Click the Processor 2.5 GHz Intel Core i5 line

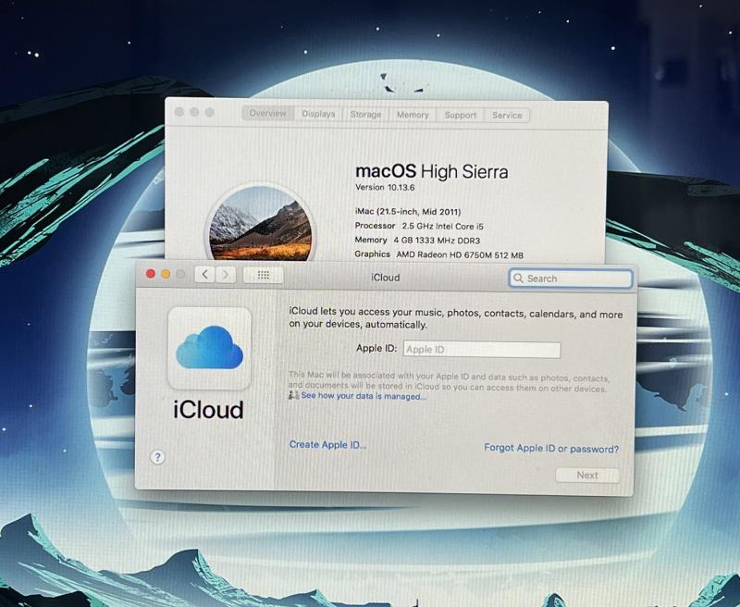[419, 226]
